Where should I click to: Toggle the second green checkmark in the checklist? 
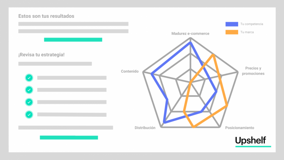click(x=29, y=89)
